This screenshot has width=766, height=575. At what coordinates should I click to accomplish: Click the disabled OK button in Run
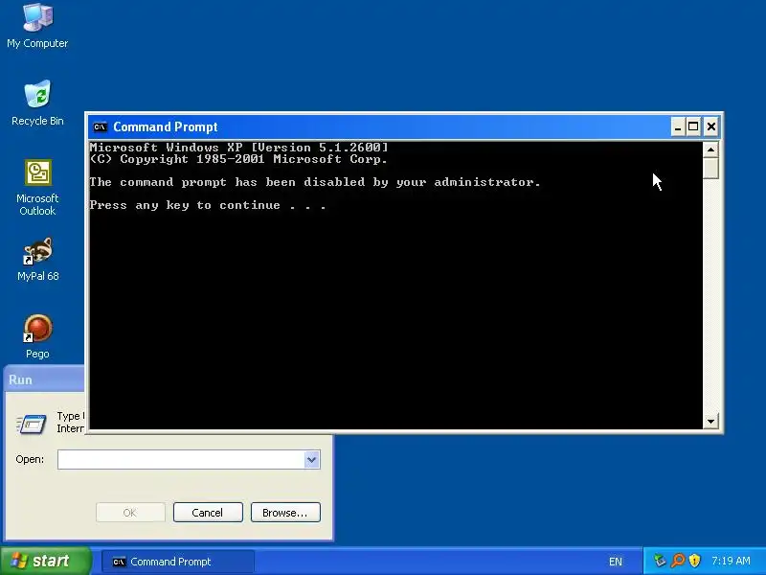tap(130, 513)
